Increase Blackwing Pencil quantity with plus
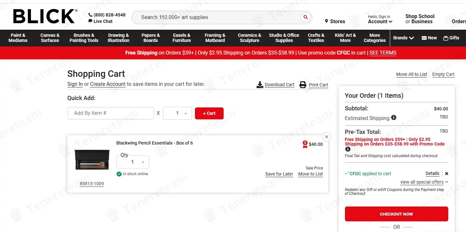The width and height of the screenshot is (466, 232). 143,162
